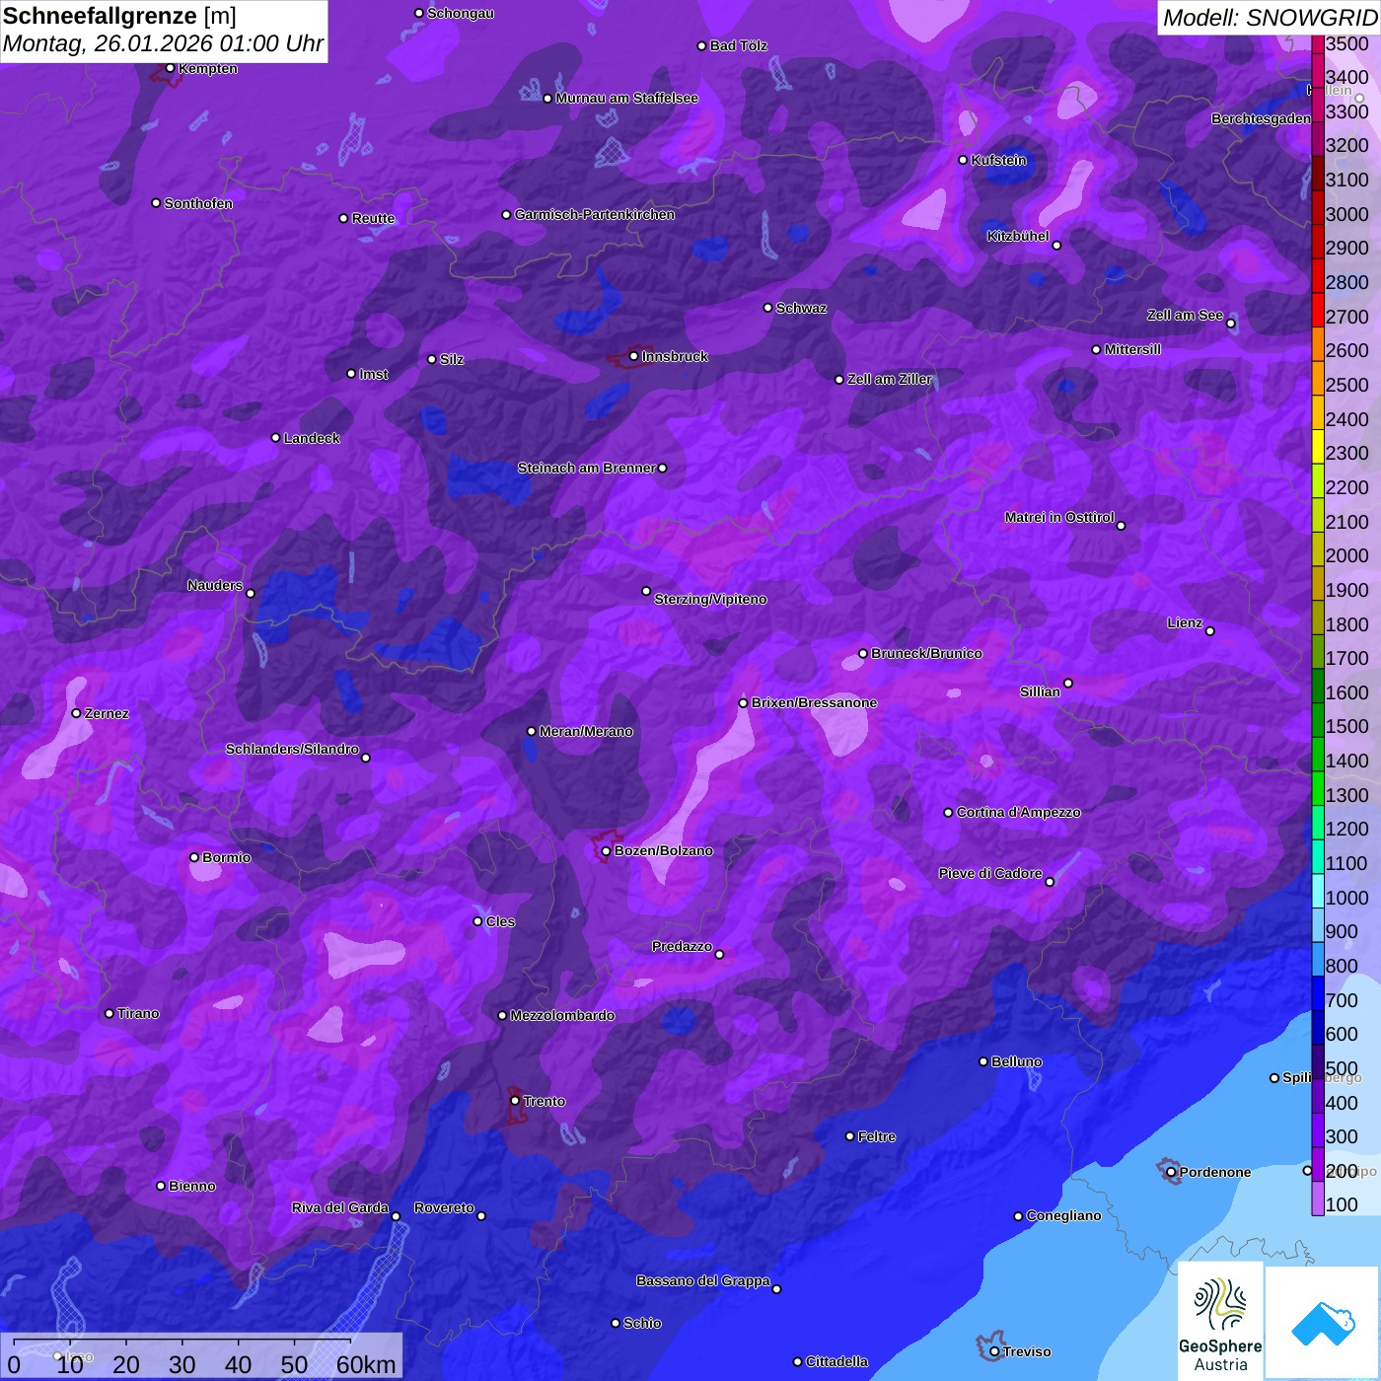The width and height of the screenshot is (1381, 1381).
Task: Select the 1000 cyan legend swatch
Action: [x=1318, y=890]
